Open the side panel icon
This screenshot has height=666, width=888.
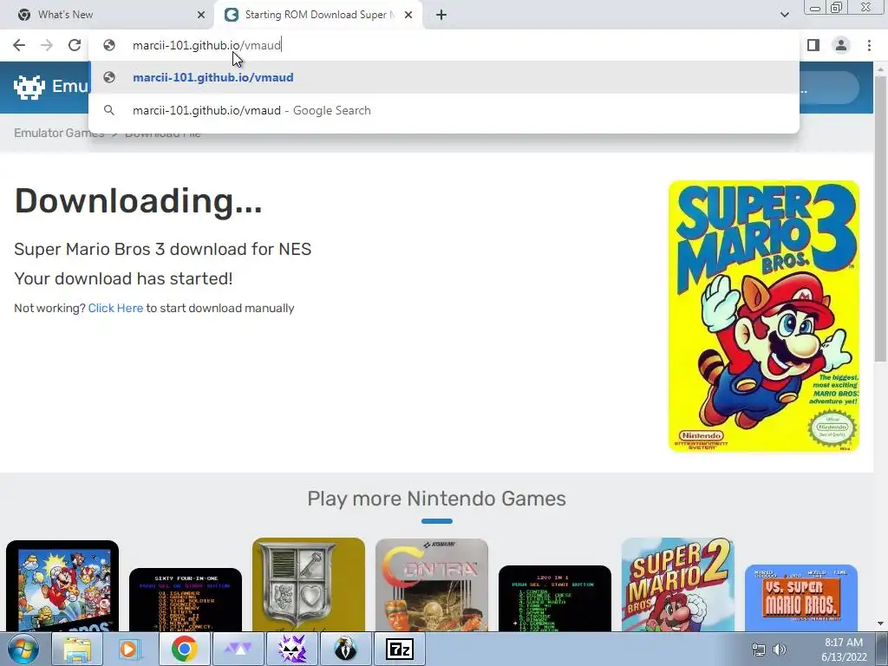813,45
